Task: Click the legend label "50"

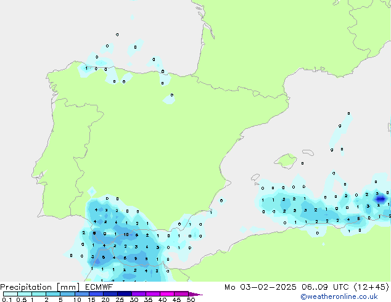Action: point(191,300)
